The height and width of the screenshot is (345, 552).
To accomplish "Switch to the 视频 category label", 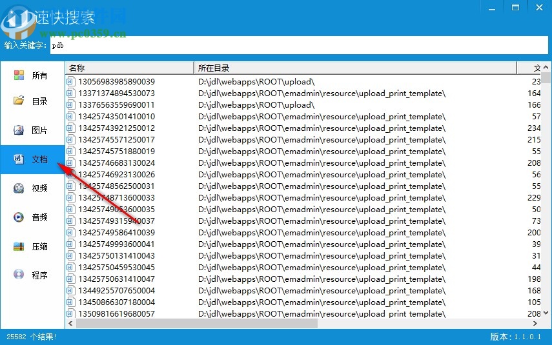I will click(x=39, y=188).
